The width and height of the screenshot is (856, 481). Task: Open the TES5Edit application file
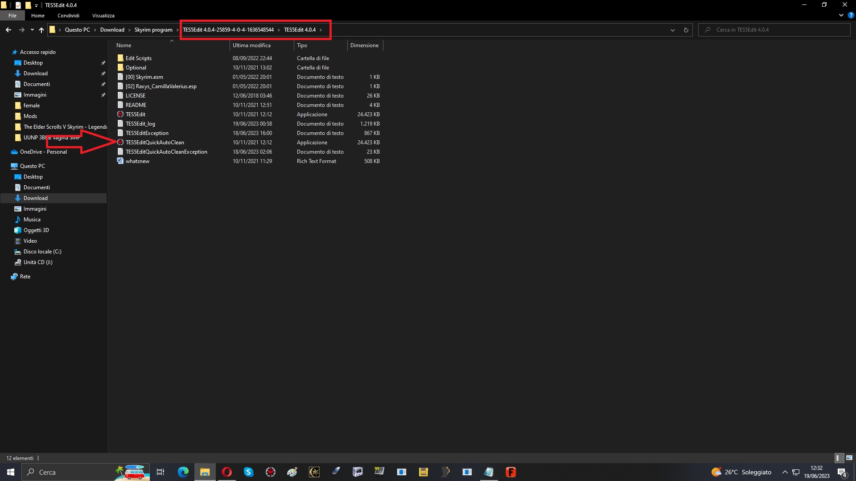tap(135, 114)
